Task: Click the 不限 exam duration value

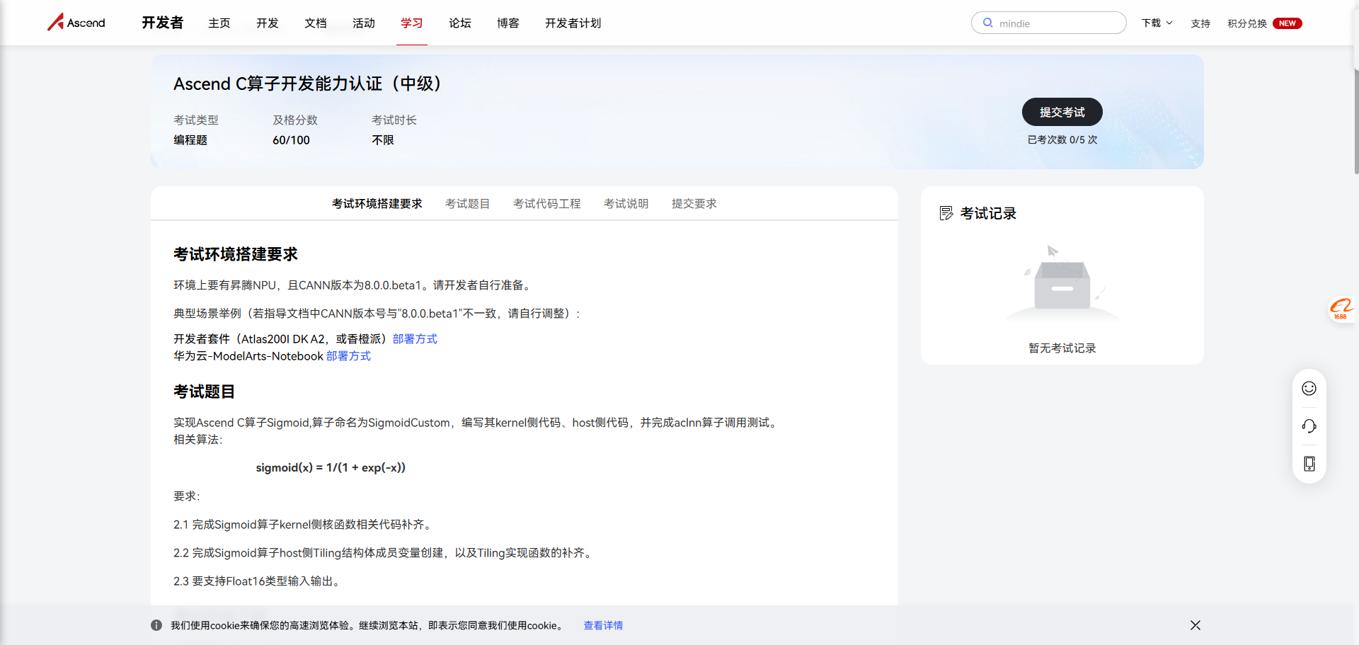Action: coord(383,140)
